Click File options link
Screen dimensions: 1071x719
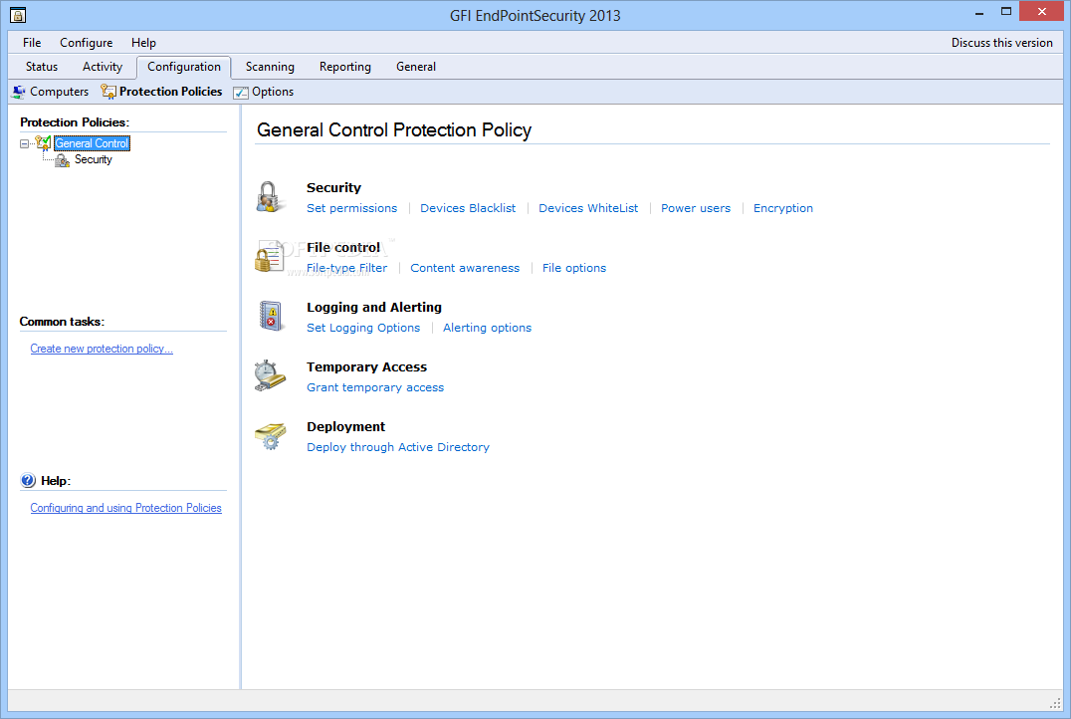573,268
